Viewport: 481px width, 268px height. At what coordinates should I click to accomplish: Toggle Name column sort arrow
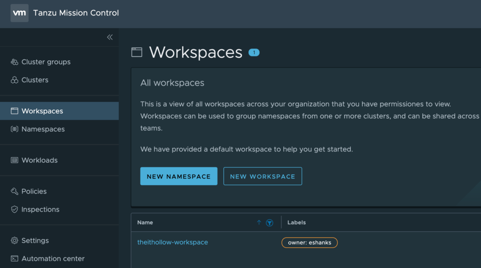[x=259, y=222]
